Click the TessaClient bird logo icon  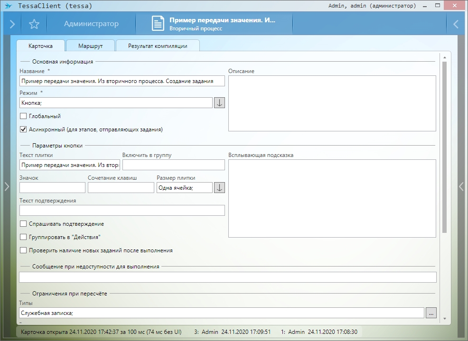[x=8, y=6]
